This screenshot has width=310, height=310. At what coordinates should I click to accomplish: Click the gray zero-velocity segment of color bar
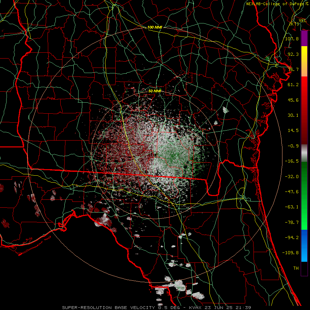(x=304, y=153)
